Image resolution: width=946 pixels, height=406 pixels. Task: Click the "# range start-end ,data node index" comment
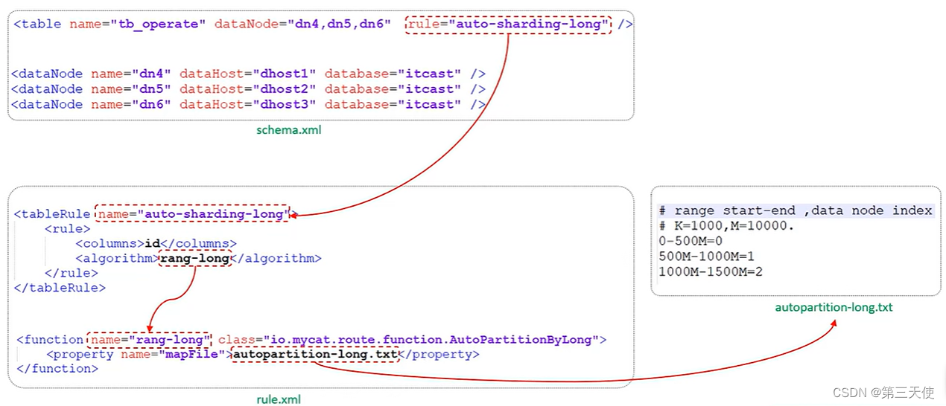[x=796, y=211]
